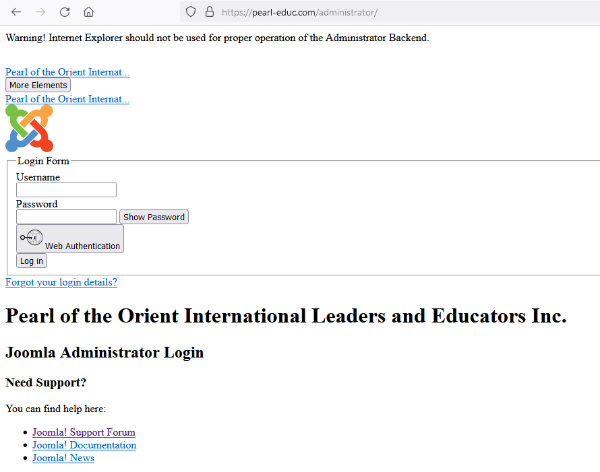Open the tracking protection shield icon

[x=191, y=12]
